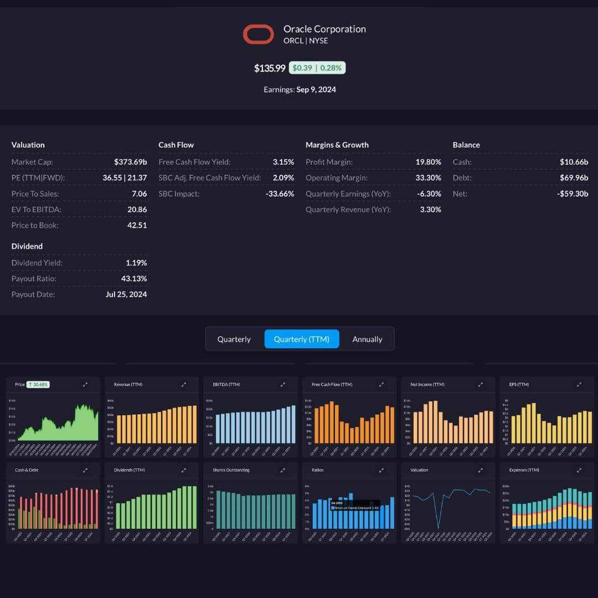This screenshot has width=598, height=598.
Task: Click the Payout Ratio value 43.13%
Action: (134, 279)
